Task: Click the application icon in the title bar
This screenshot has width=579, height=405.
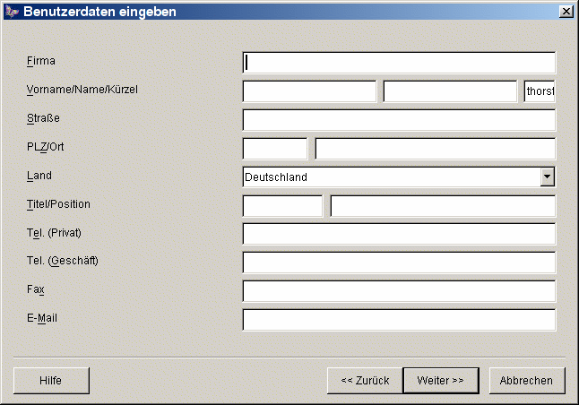Action: pos(12,12)
